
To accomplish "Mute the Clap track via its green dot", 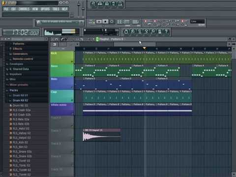I will point(72,100).
